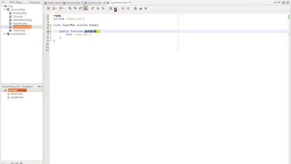Screen dimensions: 291x164
Task: Click Toggle Bookmark toolbar icon
Action: pyautogui.click(x=103, y=8)
